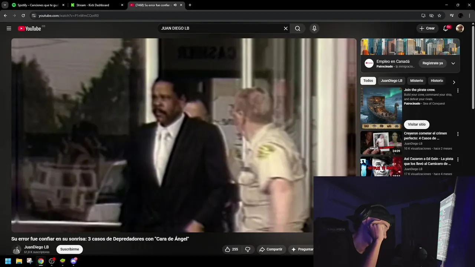475x267 pixels.
Task: Close the Kick Dashboard tab
Action: (x=122, y=5)
